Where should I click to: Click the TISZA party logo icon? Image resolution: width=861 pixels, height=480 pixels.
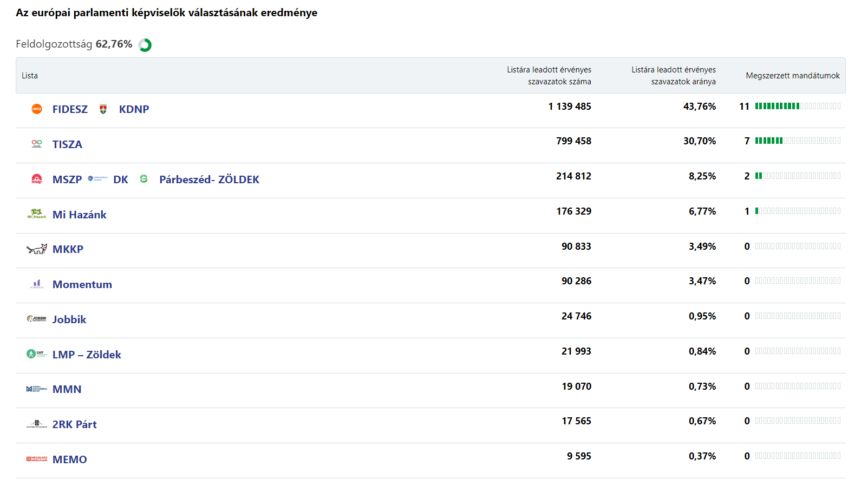(x=37, y=144)
